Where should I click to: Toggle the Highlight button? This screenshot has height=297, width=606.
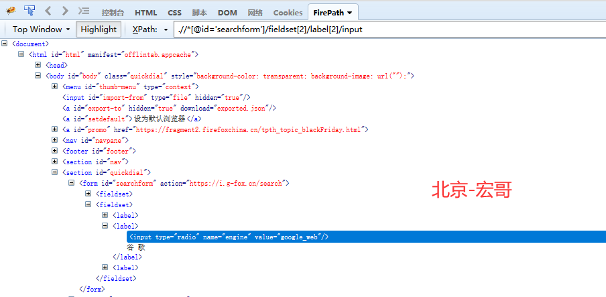click(x=99, y=29)
